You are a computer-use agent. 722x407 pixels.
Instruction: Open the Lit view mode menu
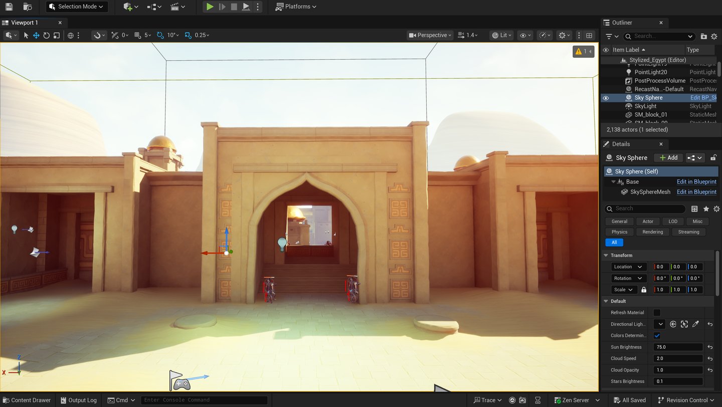[x=501, y=35]
